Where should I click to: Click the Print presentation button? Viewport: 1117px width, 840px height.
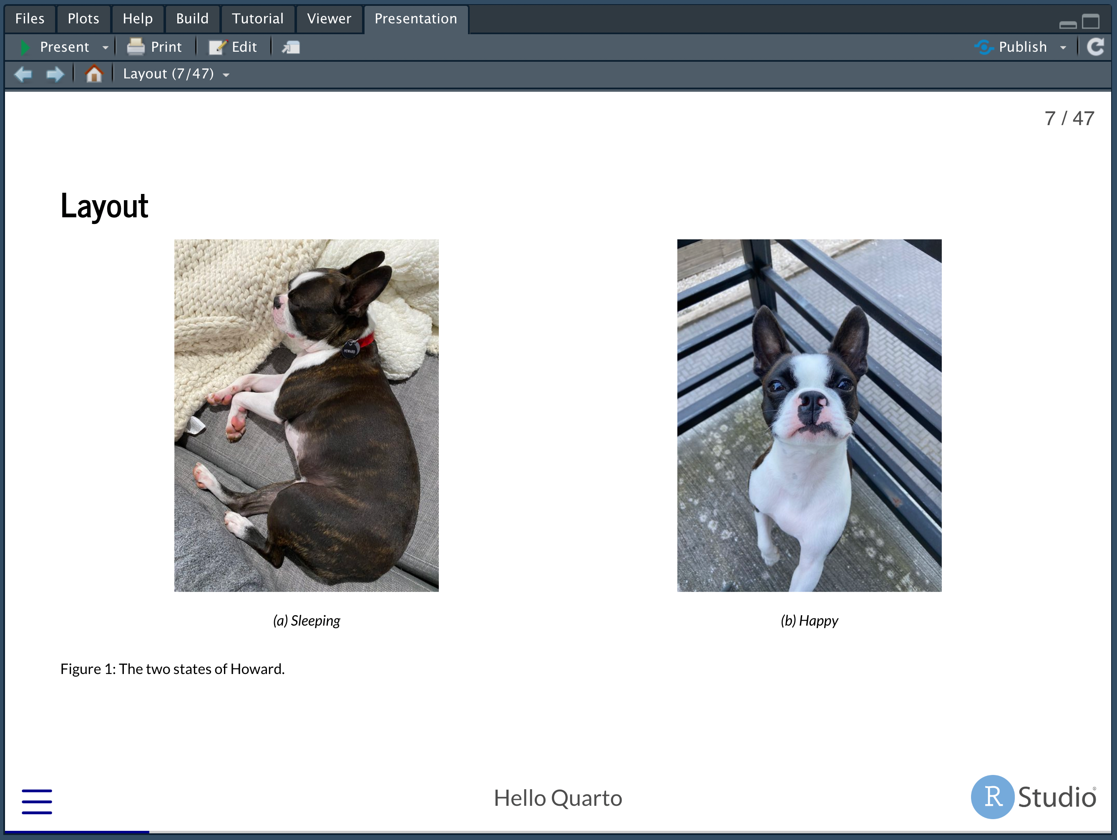(154, 47)
